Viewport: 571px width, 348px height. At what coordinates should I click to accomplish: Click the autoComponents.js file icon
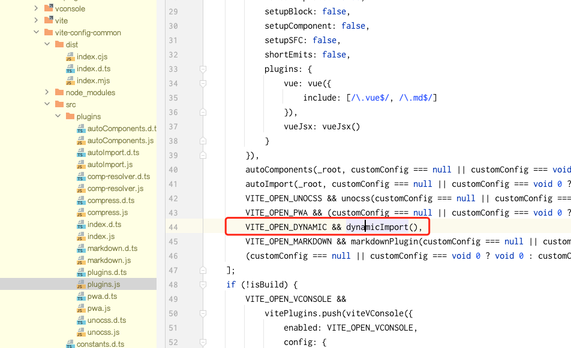tap(81, 140)
